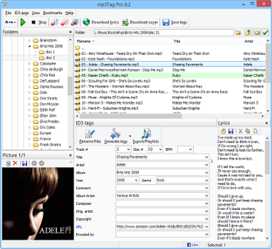Image resolution: width=272 pixels, height=249 pixels.
Task: Click the green Play button in toolbar
Action: pos(23,22)
